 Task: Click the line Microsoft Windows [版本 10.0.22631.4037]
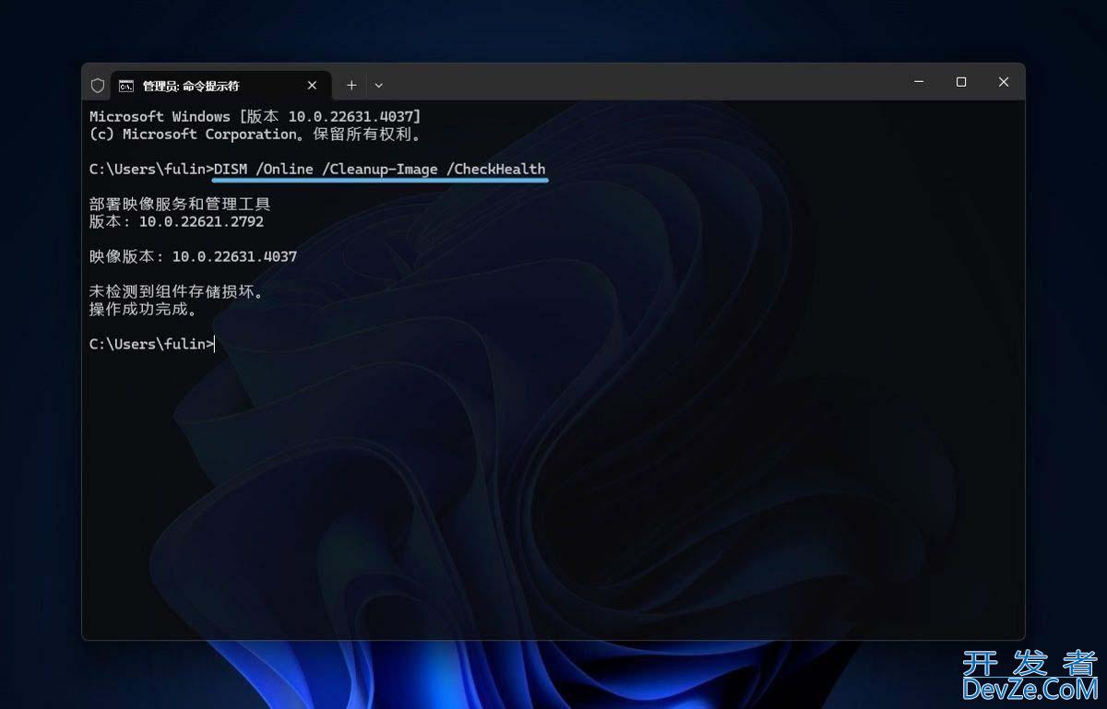point(256,116)
